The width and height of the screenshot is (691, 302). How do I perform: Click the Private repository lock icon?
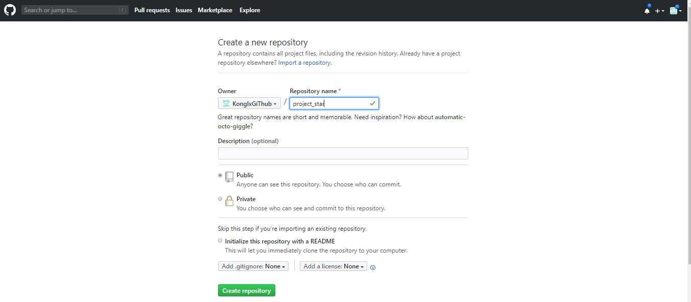pyautogui.click(x=229, y=201)
